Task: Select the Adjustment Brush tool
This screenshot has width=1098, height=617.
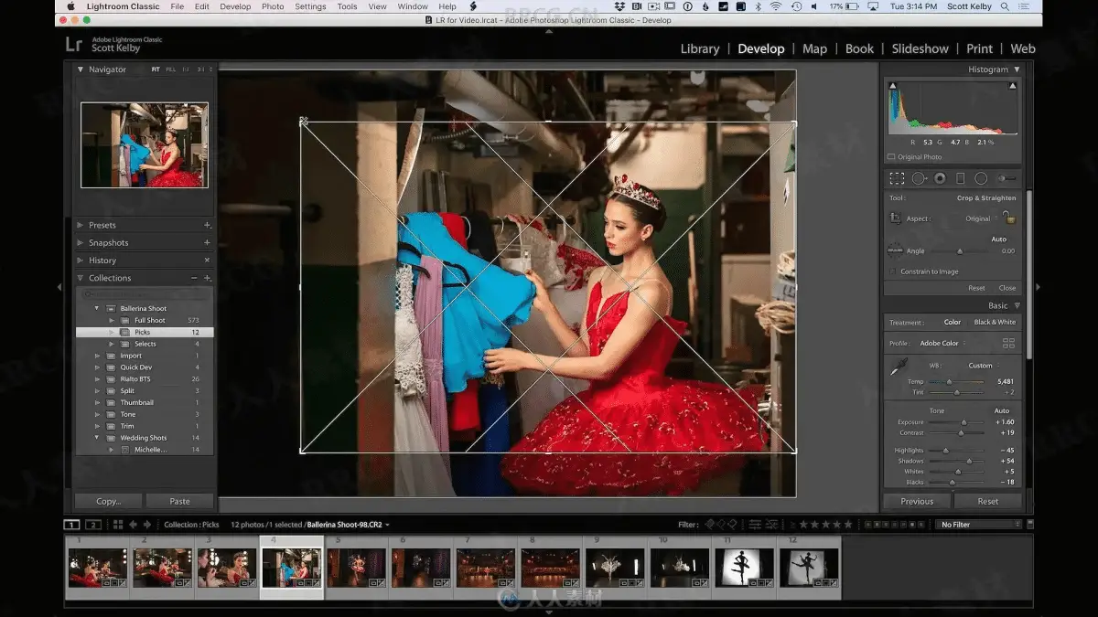Action: point(1006,178)
